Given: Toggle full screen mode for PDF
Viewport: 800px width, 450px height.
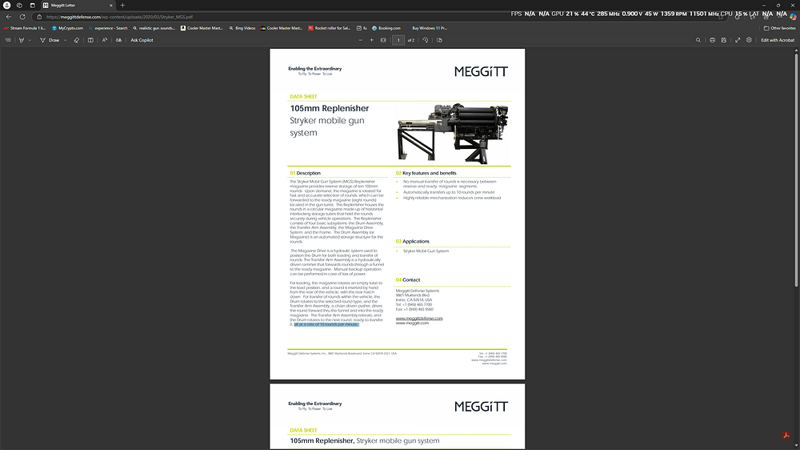Looking at the screenshot, I should [x=737, y=39].
